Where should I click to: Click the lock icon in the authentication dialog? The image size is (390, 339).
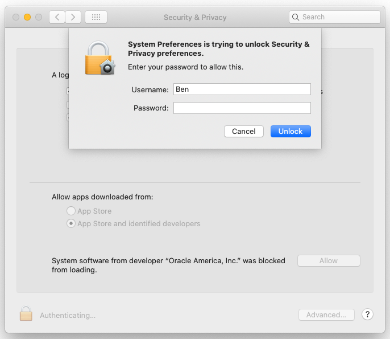tap(100, 58)
